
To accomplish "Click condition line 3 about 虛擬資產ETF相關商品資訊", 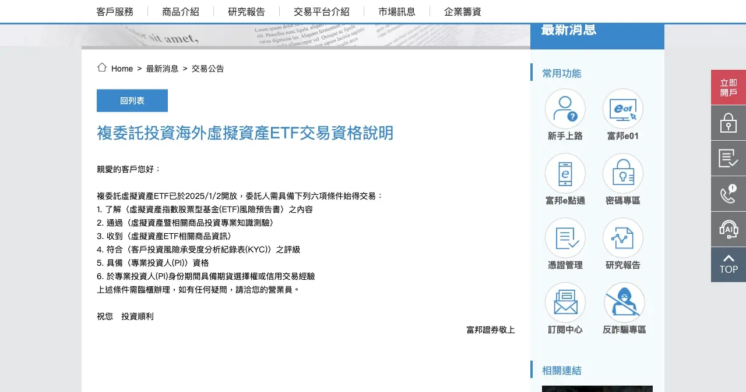I will point(164,236).
